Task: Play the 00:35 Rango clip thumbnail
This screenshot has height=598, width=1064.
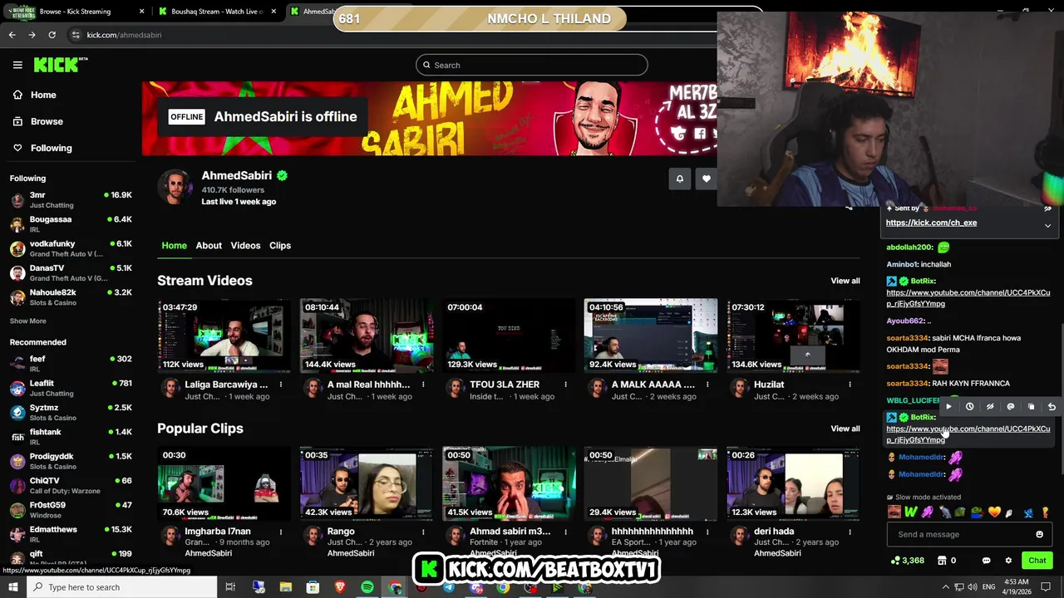Action: pyautogui.click(x=367, y=483)
